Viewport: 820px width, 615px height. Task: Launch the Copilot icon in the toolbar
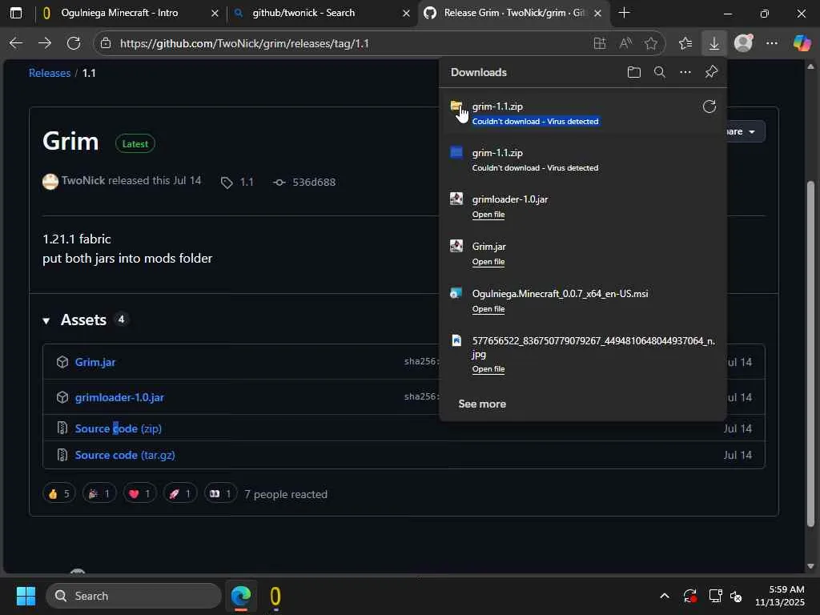coord(802,43)
